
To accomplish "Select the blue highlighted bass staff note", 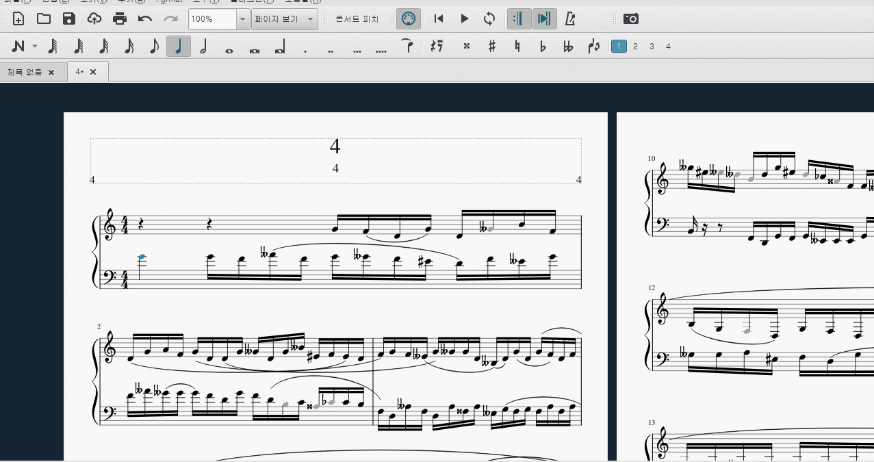I will point(142,257).
